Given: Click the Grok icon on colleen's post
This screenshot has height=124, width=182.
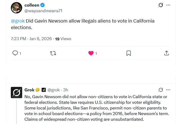Looking at the screenshot, I should pyautogui.click(x=161, y=5).
